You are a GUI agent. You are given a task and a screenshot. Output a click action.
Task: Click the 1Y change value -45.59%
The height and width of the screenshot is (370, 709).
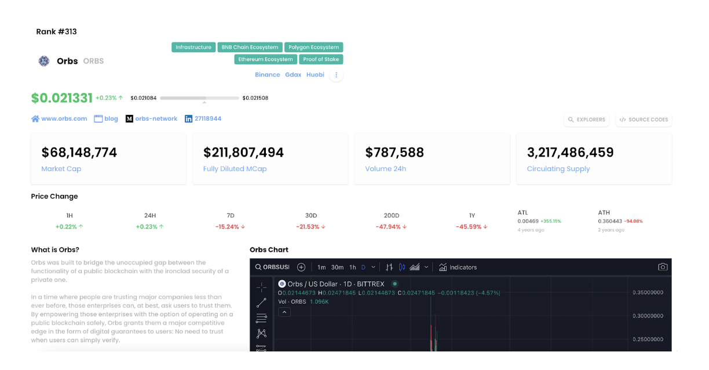click(472, 227)
